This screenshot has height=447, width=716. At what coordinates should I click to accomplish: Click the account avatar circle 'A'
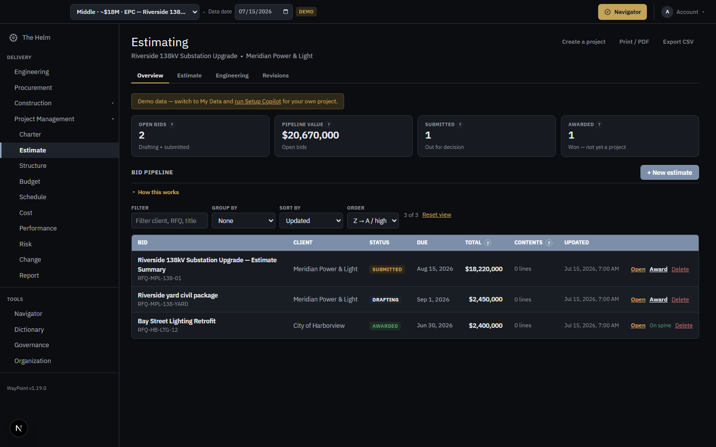coord(667,12)
